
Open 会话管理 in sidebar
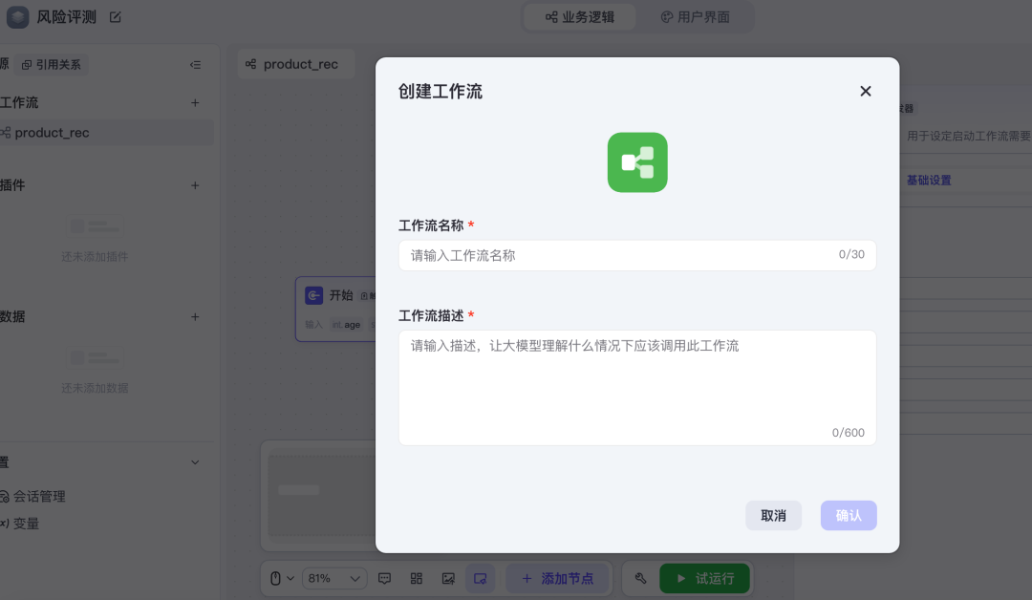(x=32, y=497)
